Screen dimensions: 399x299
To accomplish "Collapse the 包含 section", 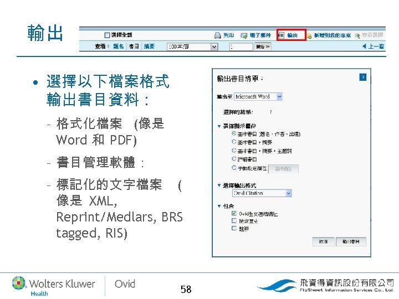I will pyautogui.click(x=219, y=206).
